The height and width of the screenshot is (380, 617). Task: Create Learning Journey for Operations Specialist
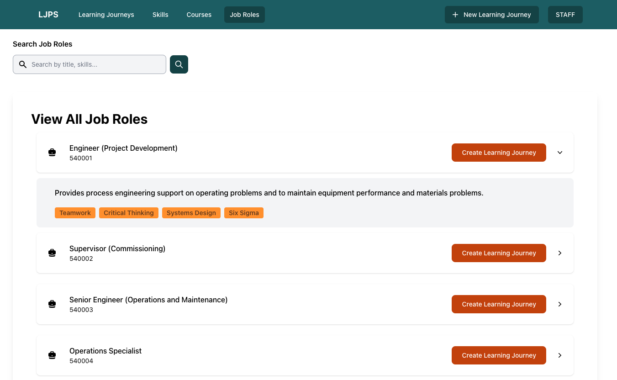coord(499,355)
